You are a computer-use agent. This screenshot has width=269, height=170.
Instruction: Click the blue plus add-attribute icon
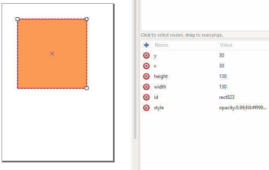pos(146,45)
